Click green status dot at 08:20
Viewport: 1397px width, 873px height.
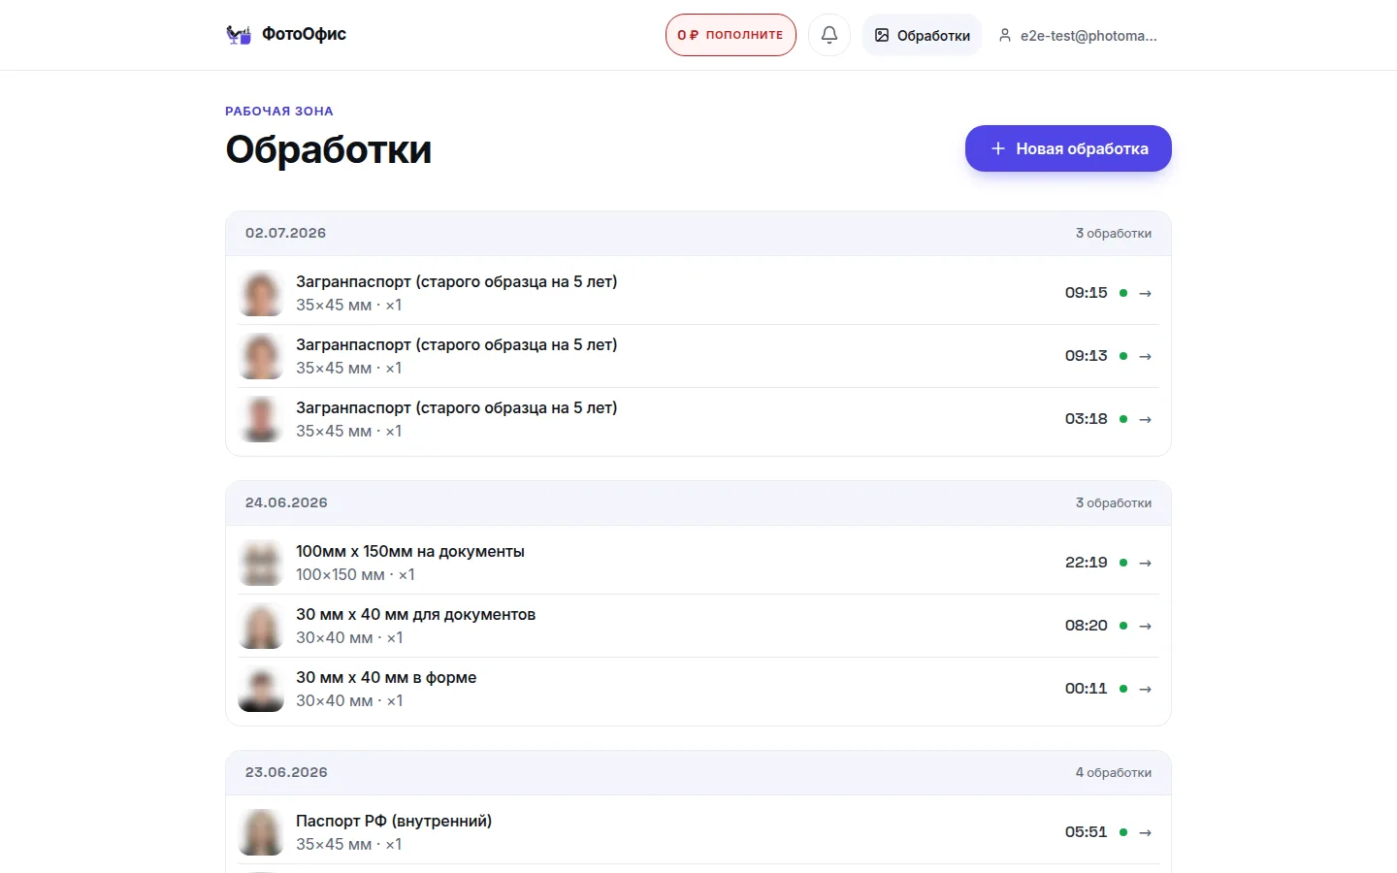click(1123, 626)
